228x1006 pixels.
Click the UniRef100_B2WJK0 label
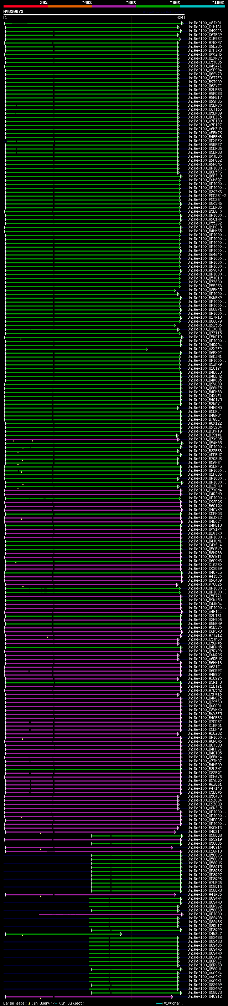(x=204, y=533)
